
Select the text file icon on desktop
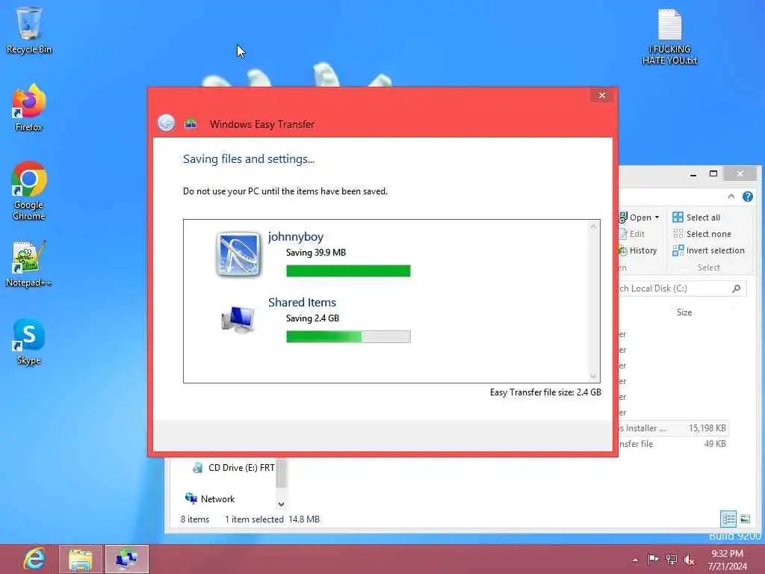[669, 37]
